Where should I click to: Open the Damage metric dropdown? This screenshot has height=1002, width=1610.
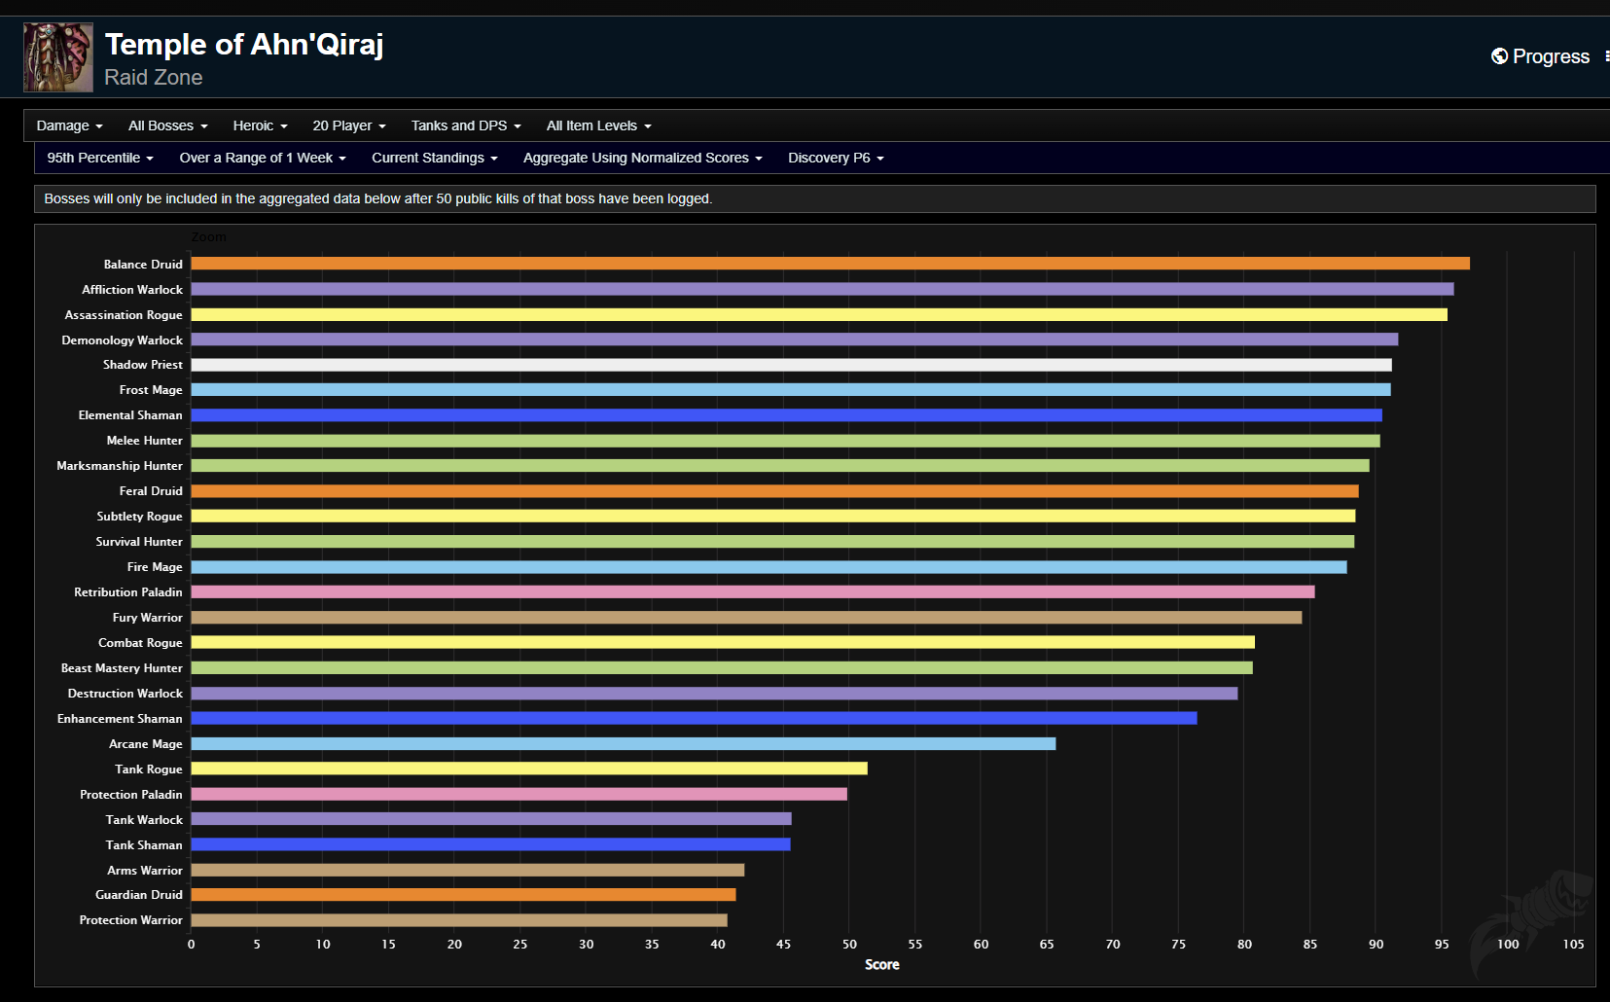(69, 125)
